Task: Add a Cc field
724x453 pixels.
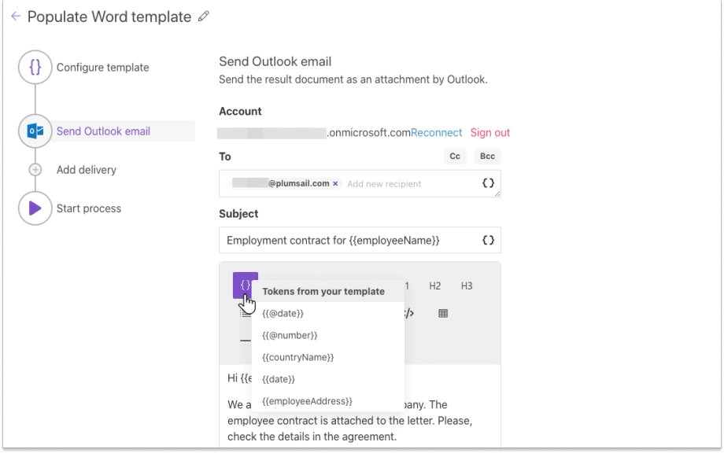Action: point(455,157)
